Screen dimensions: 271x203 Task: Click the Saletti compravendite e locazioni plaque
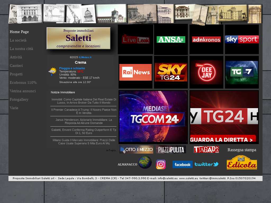(78, 38)
